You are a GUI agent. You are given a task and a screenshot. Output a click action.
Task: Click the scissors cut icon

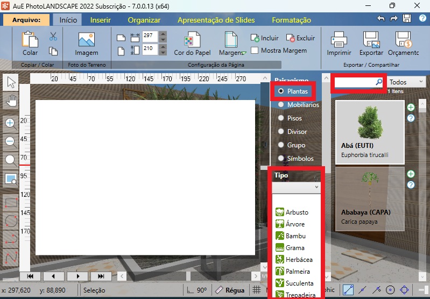[53, 36]
